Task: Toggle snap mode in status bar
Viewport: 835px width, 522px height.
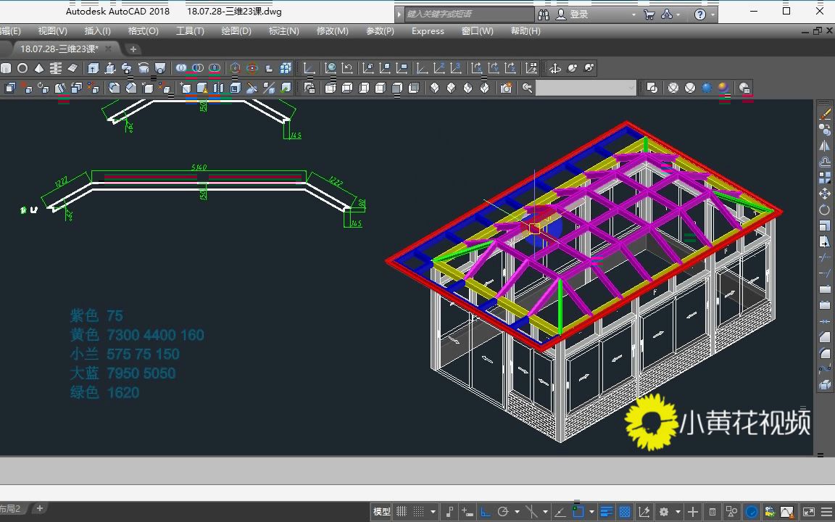Action: pos(418,511)
